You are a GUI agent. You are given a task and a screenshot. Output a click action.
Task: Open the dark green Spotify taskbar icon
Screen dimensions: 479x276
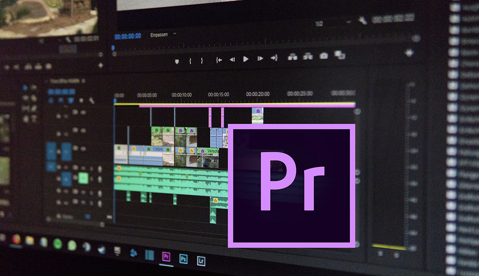point(57,244)
